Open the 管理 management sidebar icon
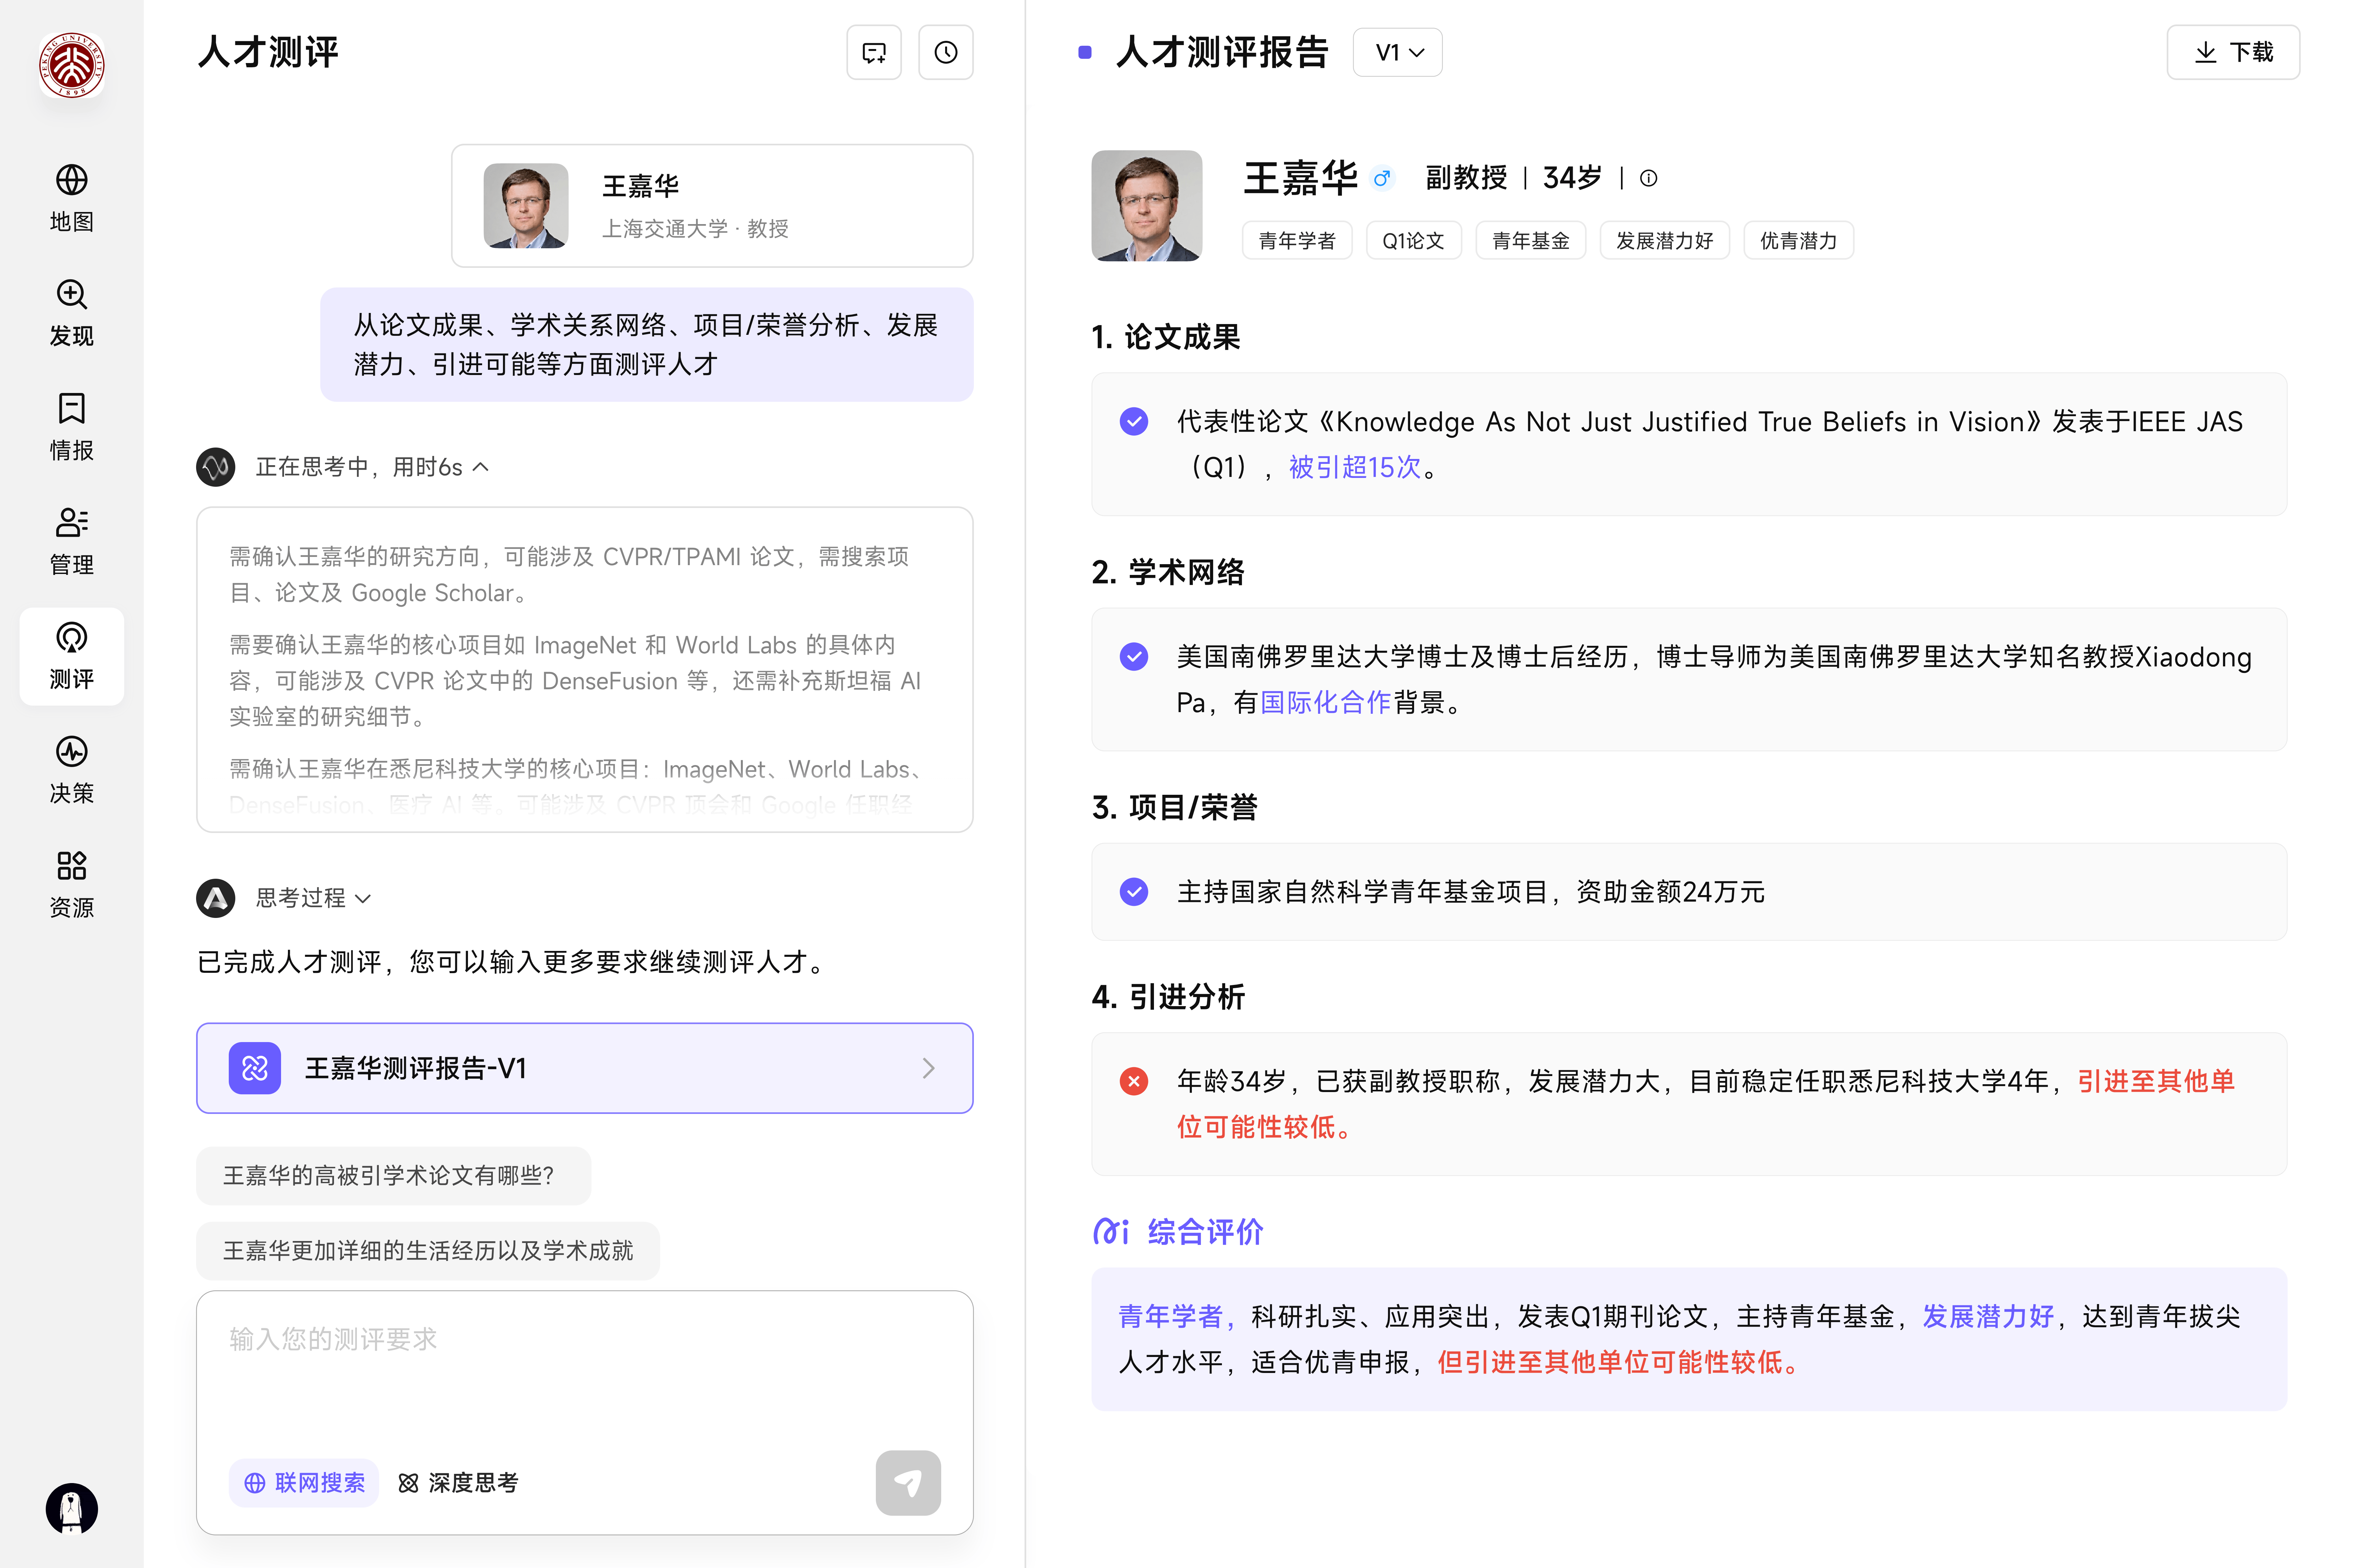 [71, 541]
